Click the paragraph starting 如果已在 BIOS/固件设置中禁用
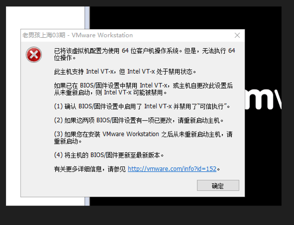 coord(143,89)
